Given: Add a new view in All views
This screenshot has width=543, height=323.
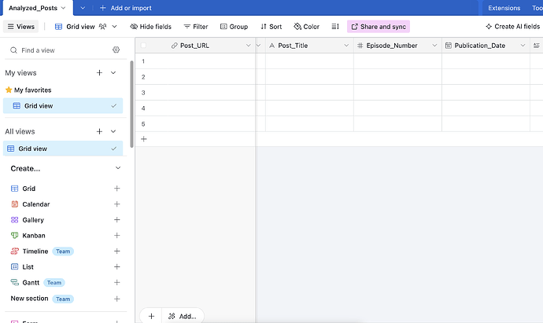Looking at the screenshot, I should tap(99, 131).
